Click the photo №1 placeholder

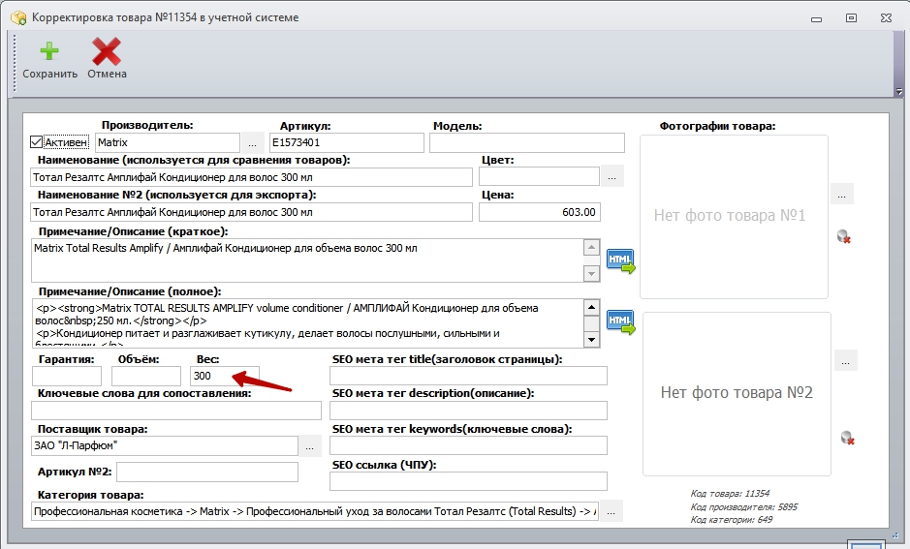click(734, 217)
